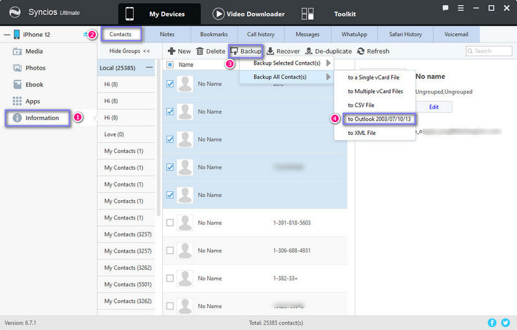
Task: Switch to the Voicemail tab
Action: point(456,34)
